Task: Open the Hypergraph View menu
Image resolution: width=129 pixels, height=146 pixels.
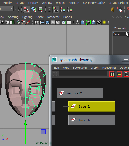Action: (66, 68)
